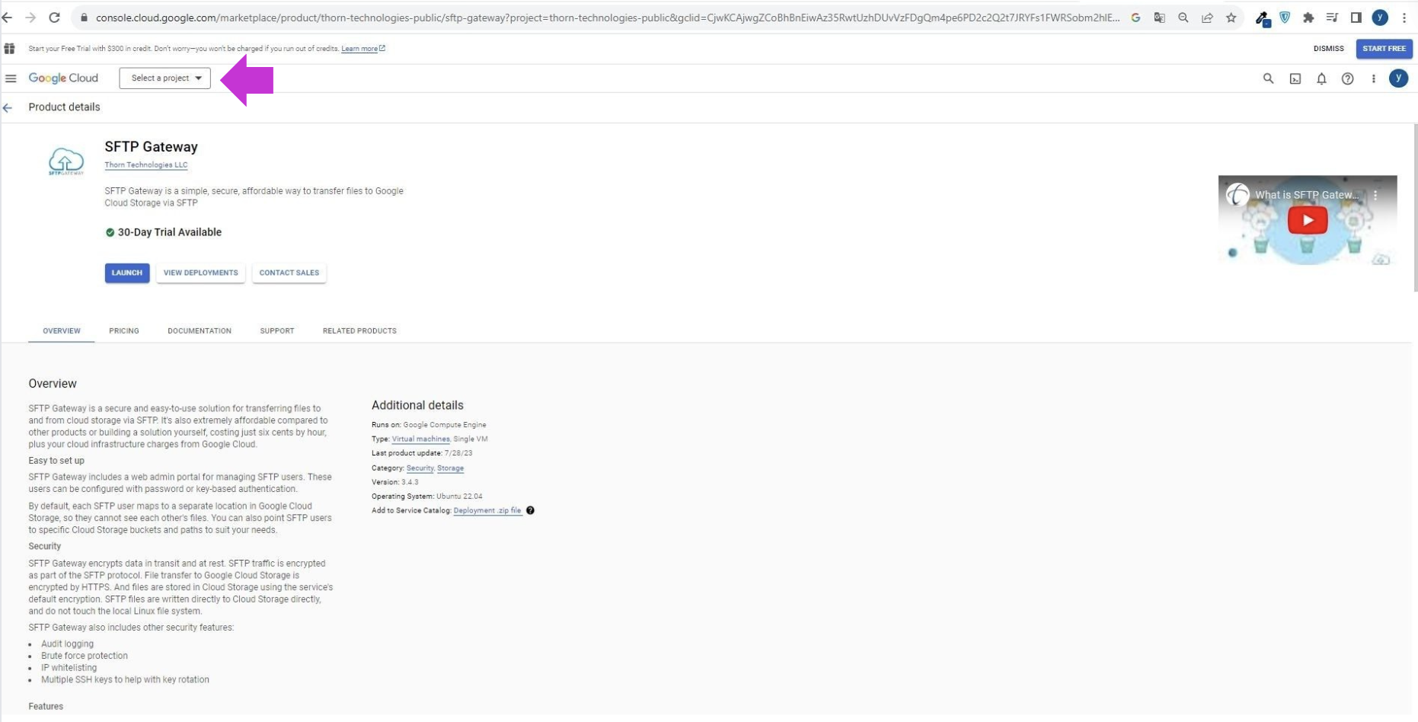Open notifications bell
The width and height of the screenshot is (1418, 722).
(x=1321, y=78)
